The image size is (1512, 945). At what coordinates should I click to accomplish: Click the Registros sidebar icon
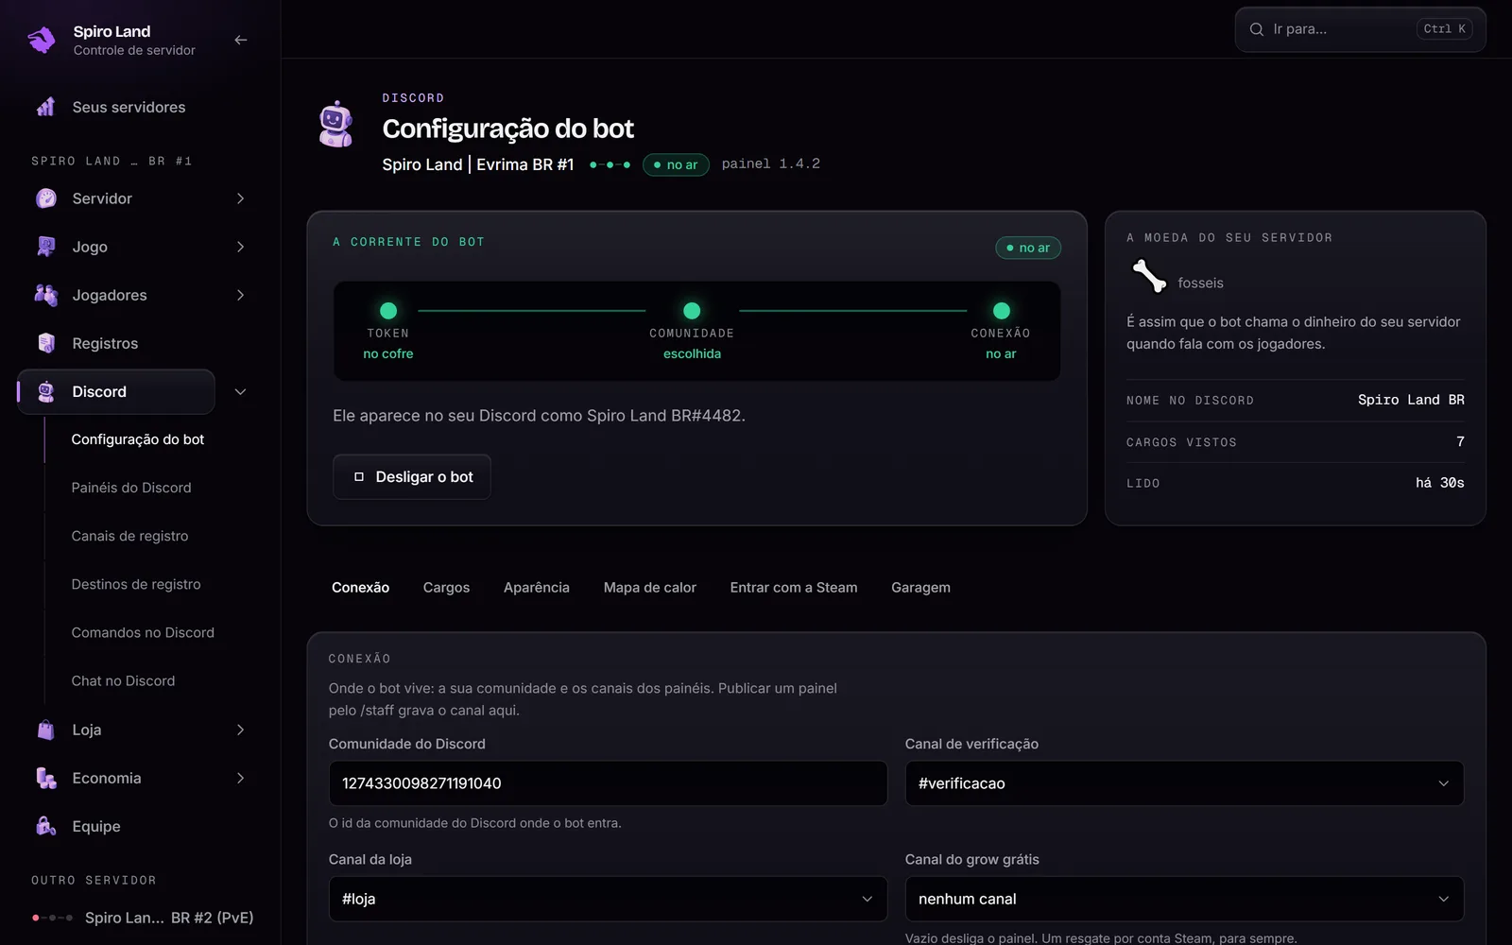click(45, 343)
